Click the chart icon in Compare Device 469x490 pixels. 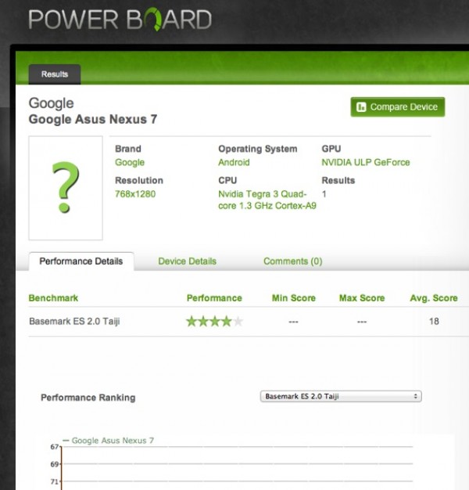[x=361, y=107]
